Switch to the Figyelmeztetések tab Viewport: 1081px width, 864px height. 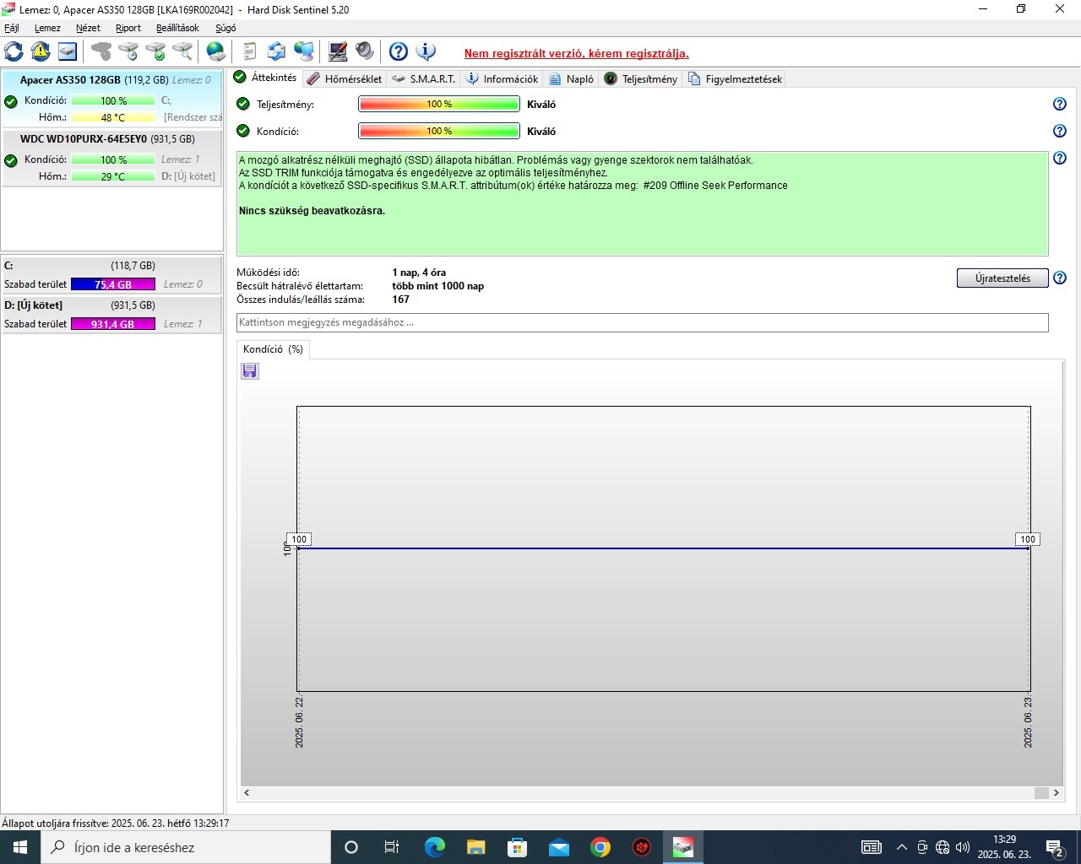pos(736,78)
